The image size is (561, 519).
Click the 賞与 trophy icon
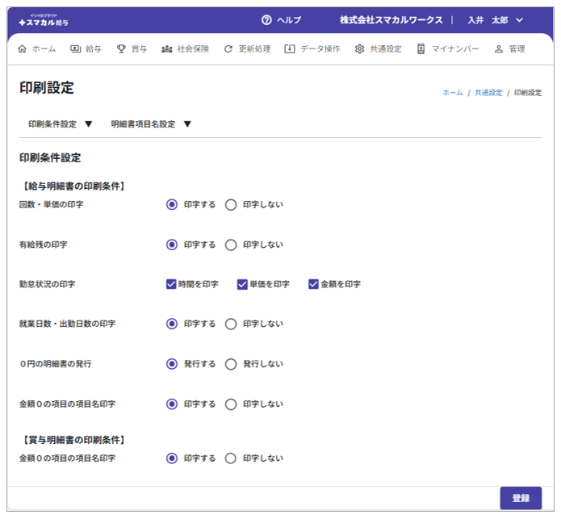point(121,49)
